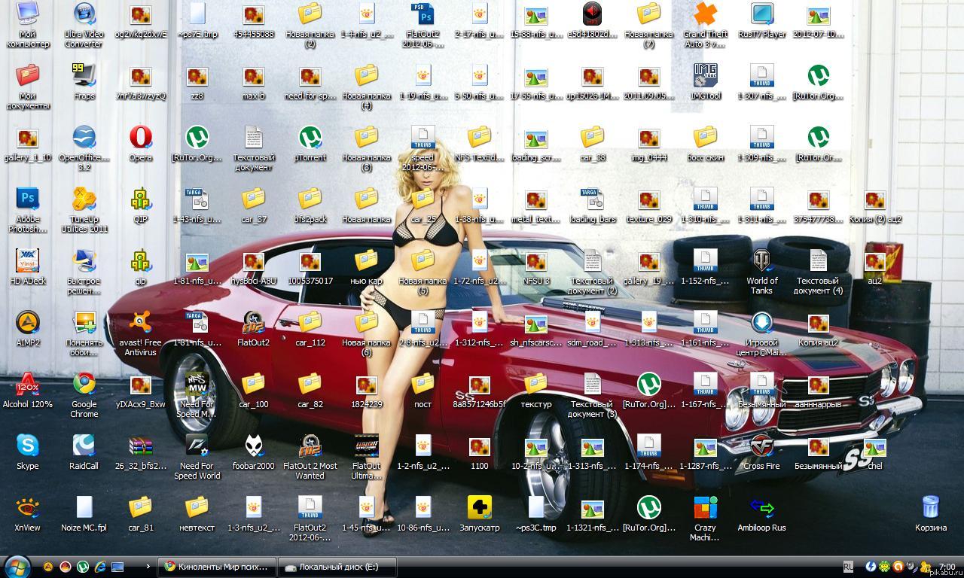Open the Локальный диск (E:) taskbar window
The image size is (964, 578).
pyautogui.click(x=337, y=567)
